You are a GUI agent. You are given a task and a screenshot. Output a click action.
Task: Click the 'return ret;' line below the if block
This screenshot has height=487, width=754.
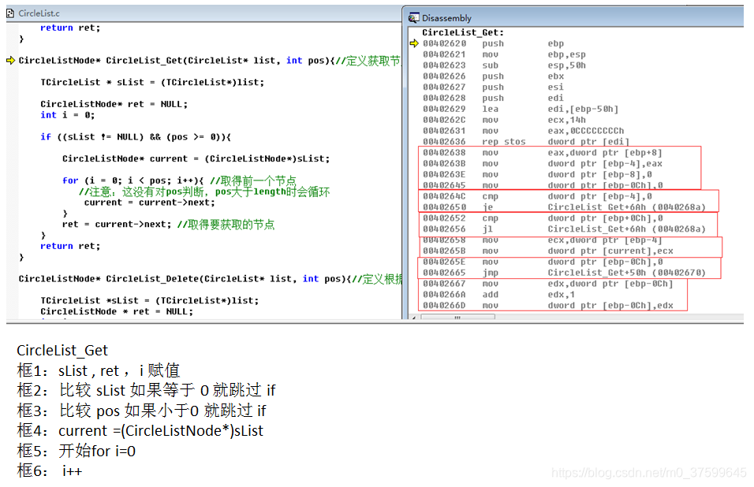[70, 246]
